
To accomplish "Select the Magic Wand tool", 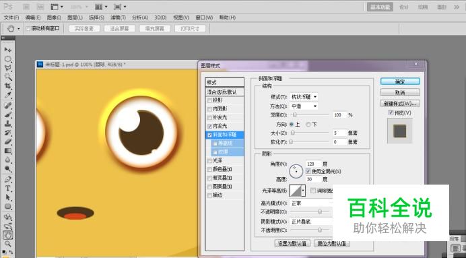I will point(7,77).
